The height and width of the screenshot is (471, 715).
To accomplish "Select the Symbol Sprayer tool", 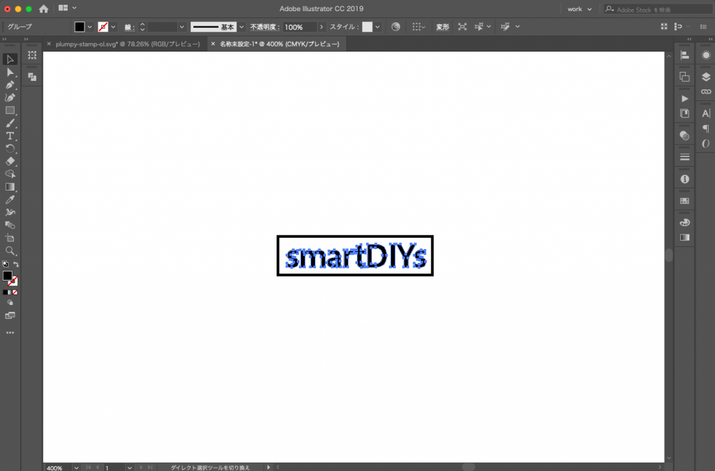I will 10,212.
